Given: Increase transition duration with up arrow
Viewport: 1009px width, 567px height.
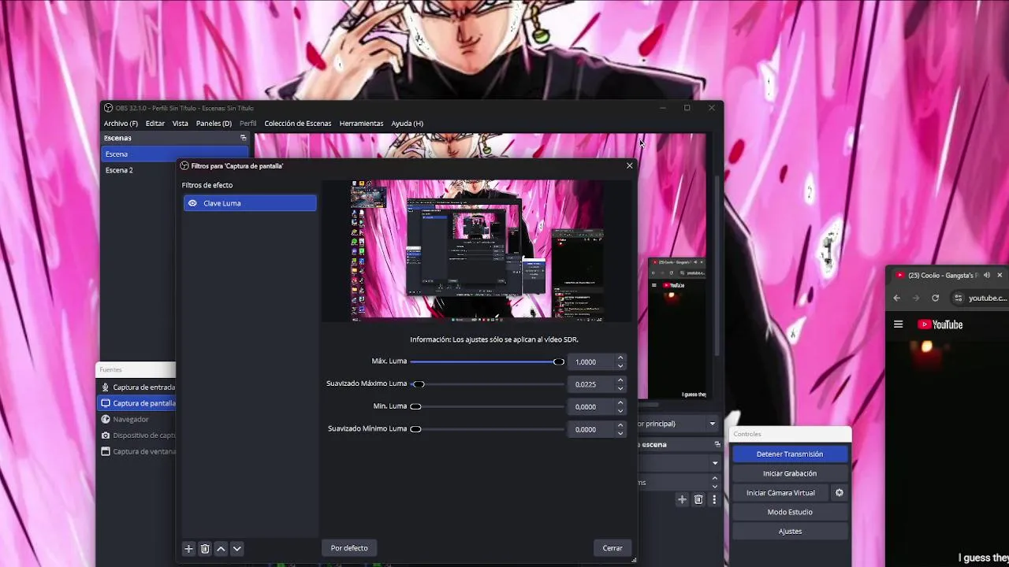Looking at the screenshot, I should coord(715,478).
